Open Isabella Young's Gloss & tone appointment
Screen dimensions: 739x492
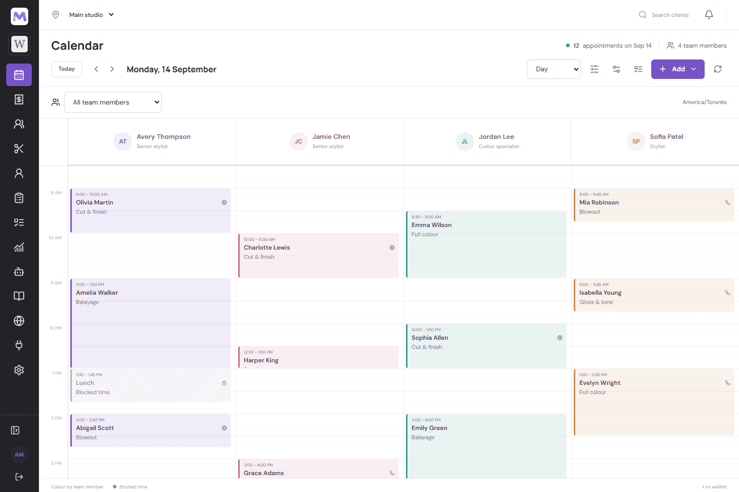(654, 295)
